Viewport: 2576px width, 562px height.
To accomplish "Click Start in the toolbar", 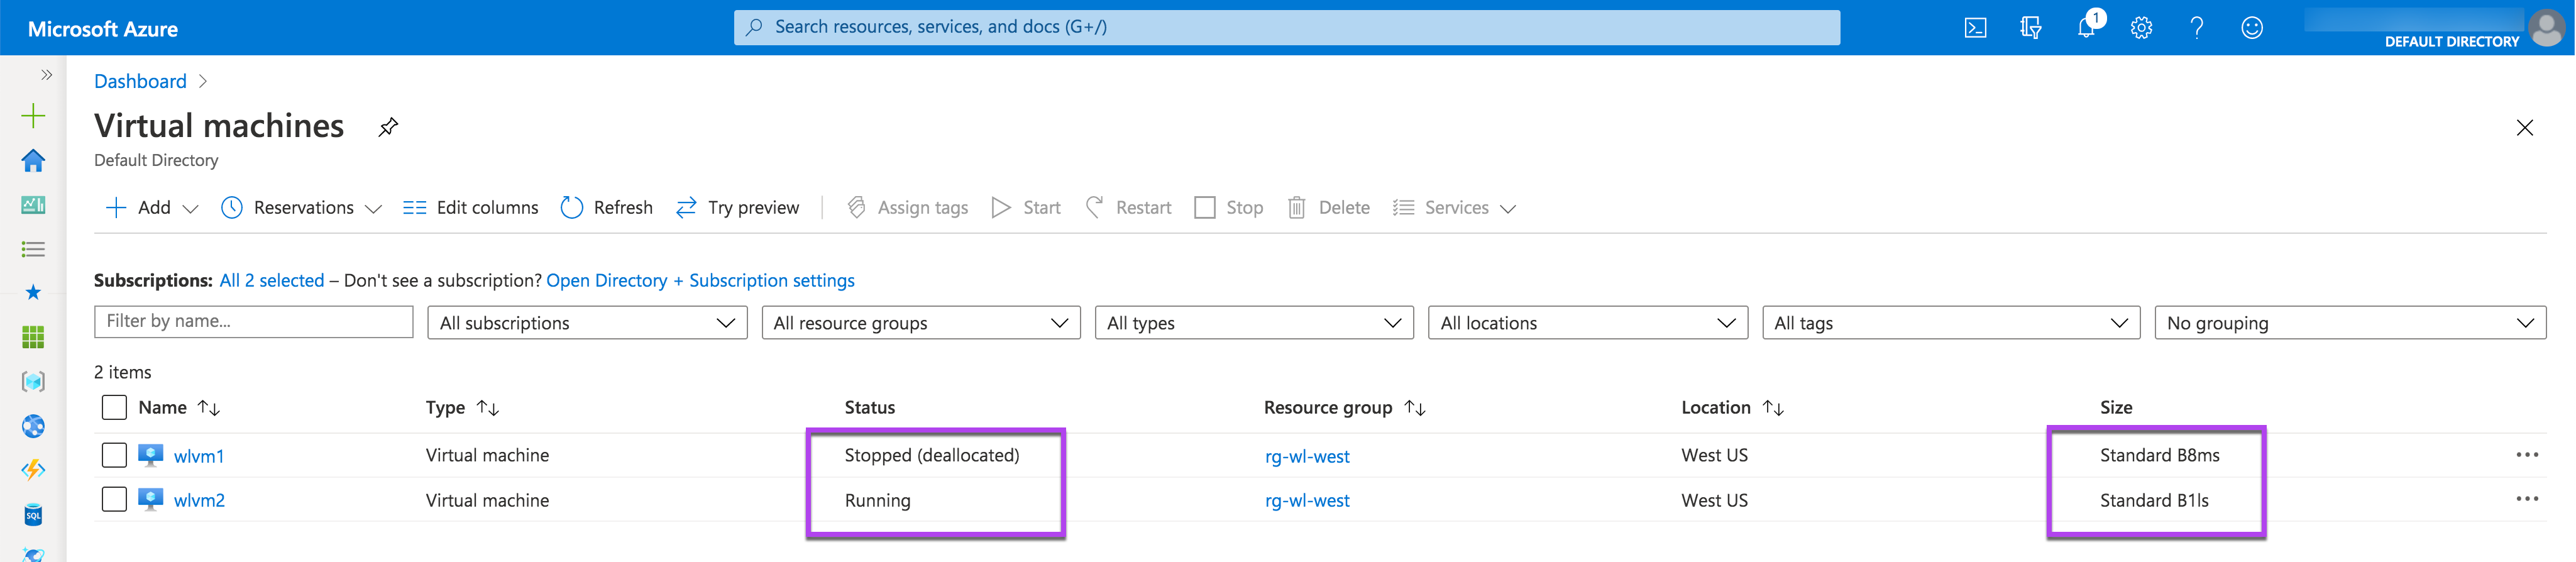I will point(1026,208).
